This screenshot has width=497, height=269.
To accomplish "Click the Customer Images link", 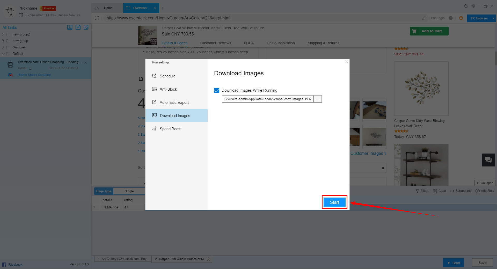I will click(368, 154).
